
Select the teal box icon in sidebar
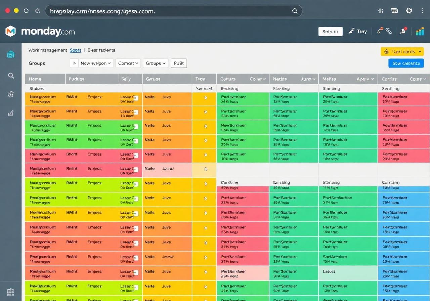point(11,54)
